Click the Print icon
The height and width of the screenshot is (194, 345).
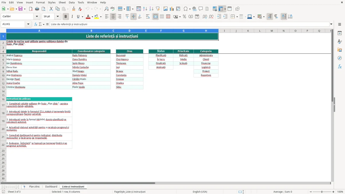pos(37,9)
